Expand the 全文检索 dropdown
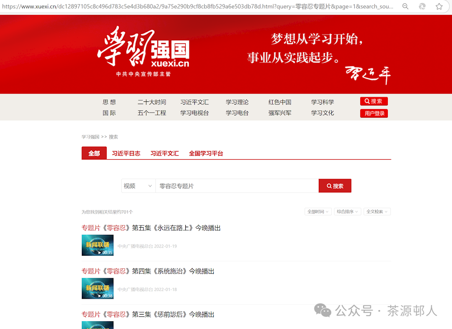 coord(377,211)
